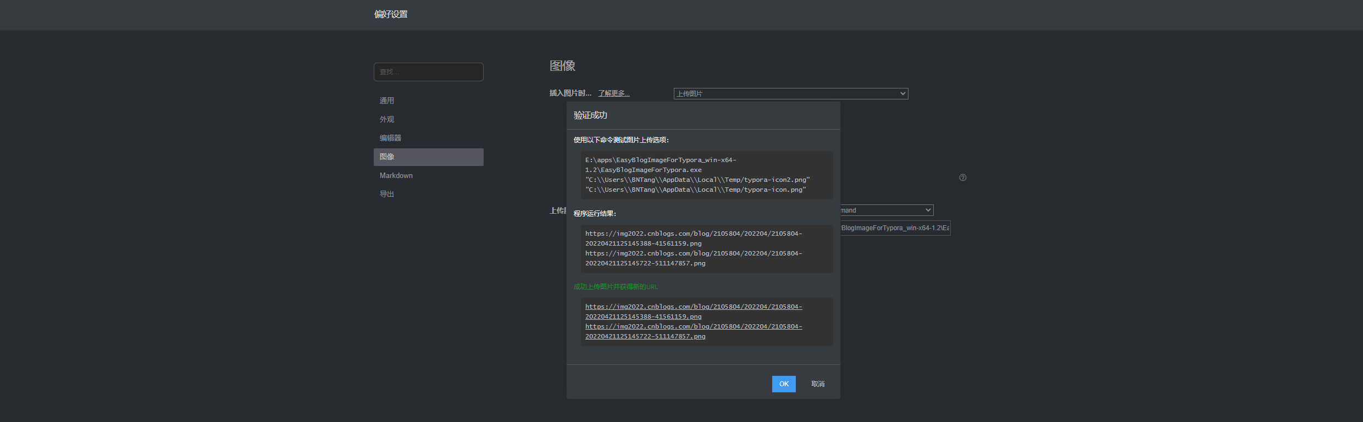Viewport: 1363px width, 422px height.
Task: Click the question mark help icon
Action: coord(963,177)
